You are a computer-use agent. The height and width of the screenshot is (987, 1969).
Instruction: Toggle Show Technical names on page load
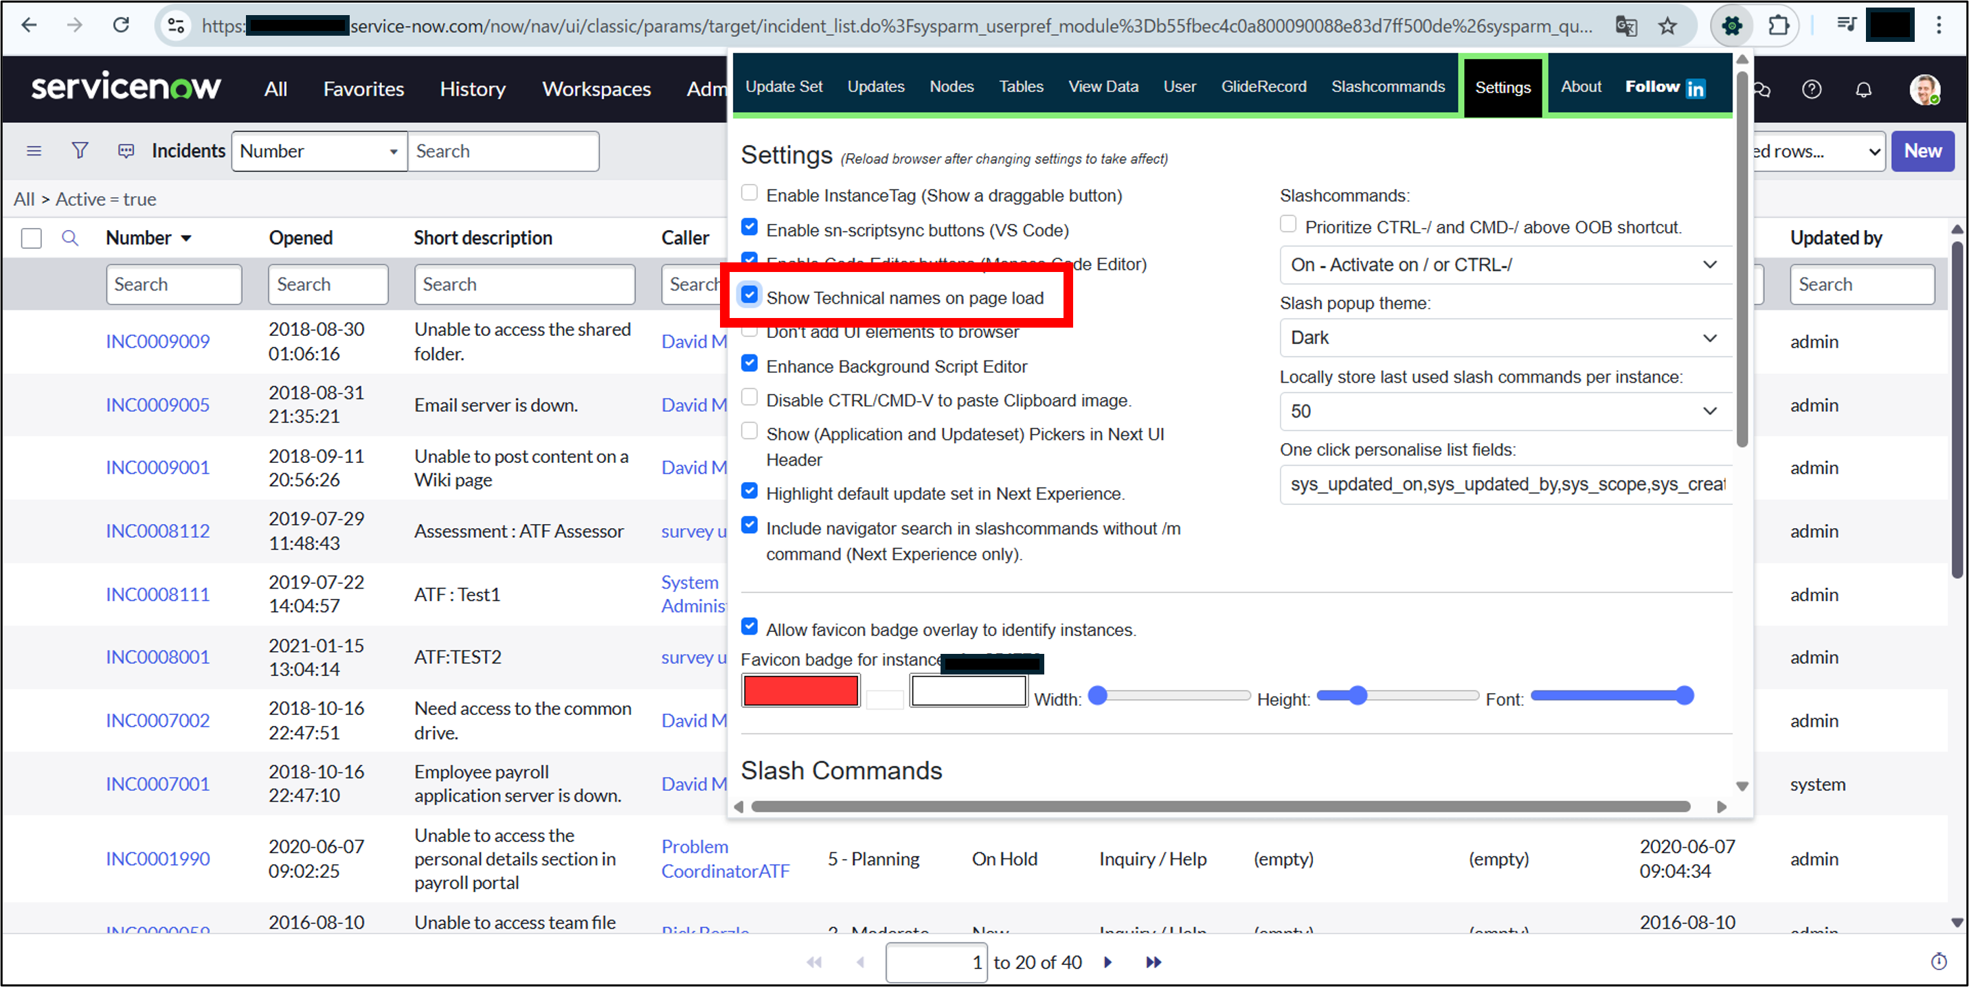coord(750,294)
